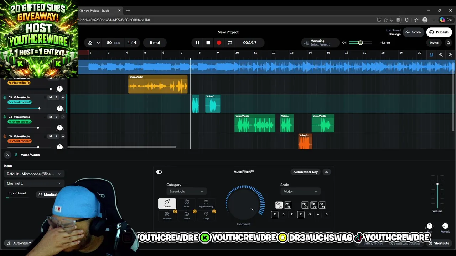Open track 04 more options menu
This screenshot has height=256, width=456.
coord(45,117)
